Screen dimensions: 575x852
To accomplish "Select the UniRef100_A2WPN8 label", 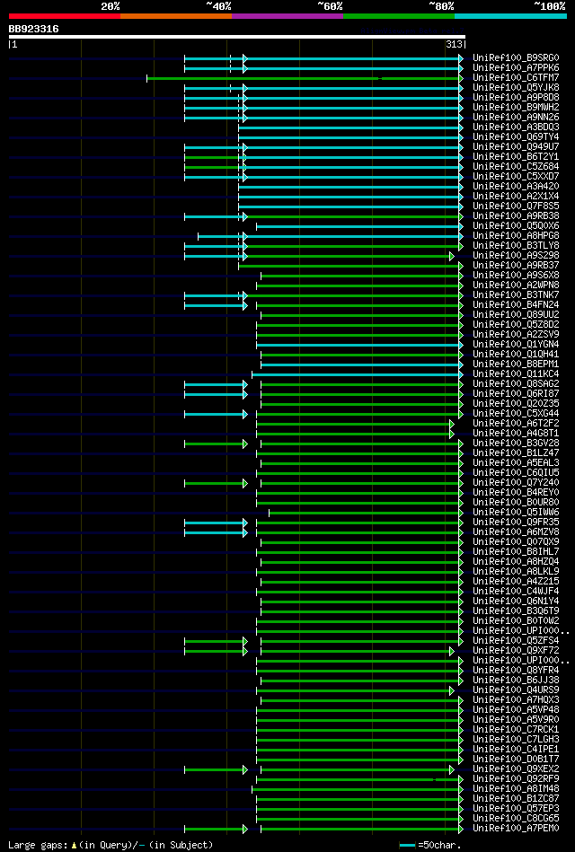I will tap(517, 285).
